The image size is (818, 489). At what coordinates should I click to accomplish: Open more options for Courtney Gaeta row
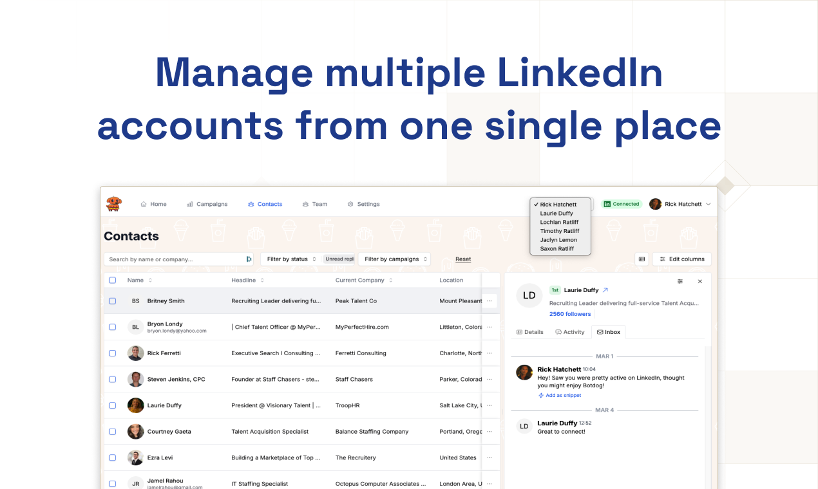click(490, 432)
